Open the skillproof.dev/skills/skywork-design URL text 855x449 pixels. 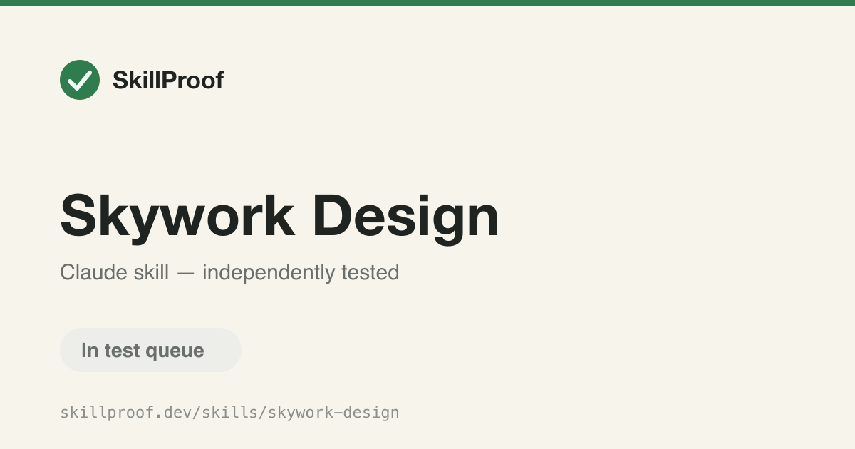coord(229,412)
